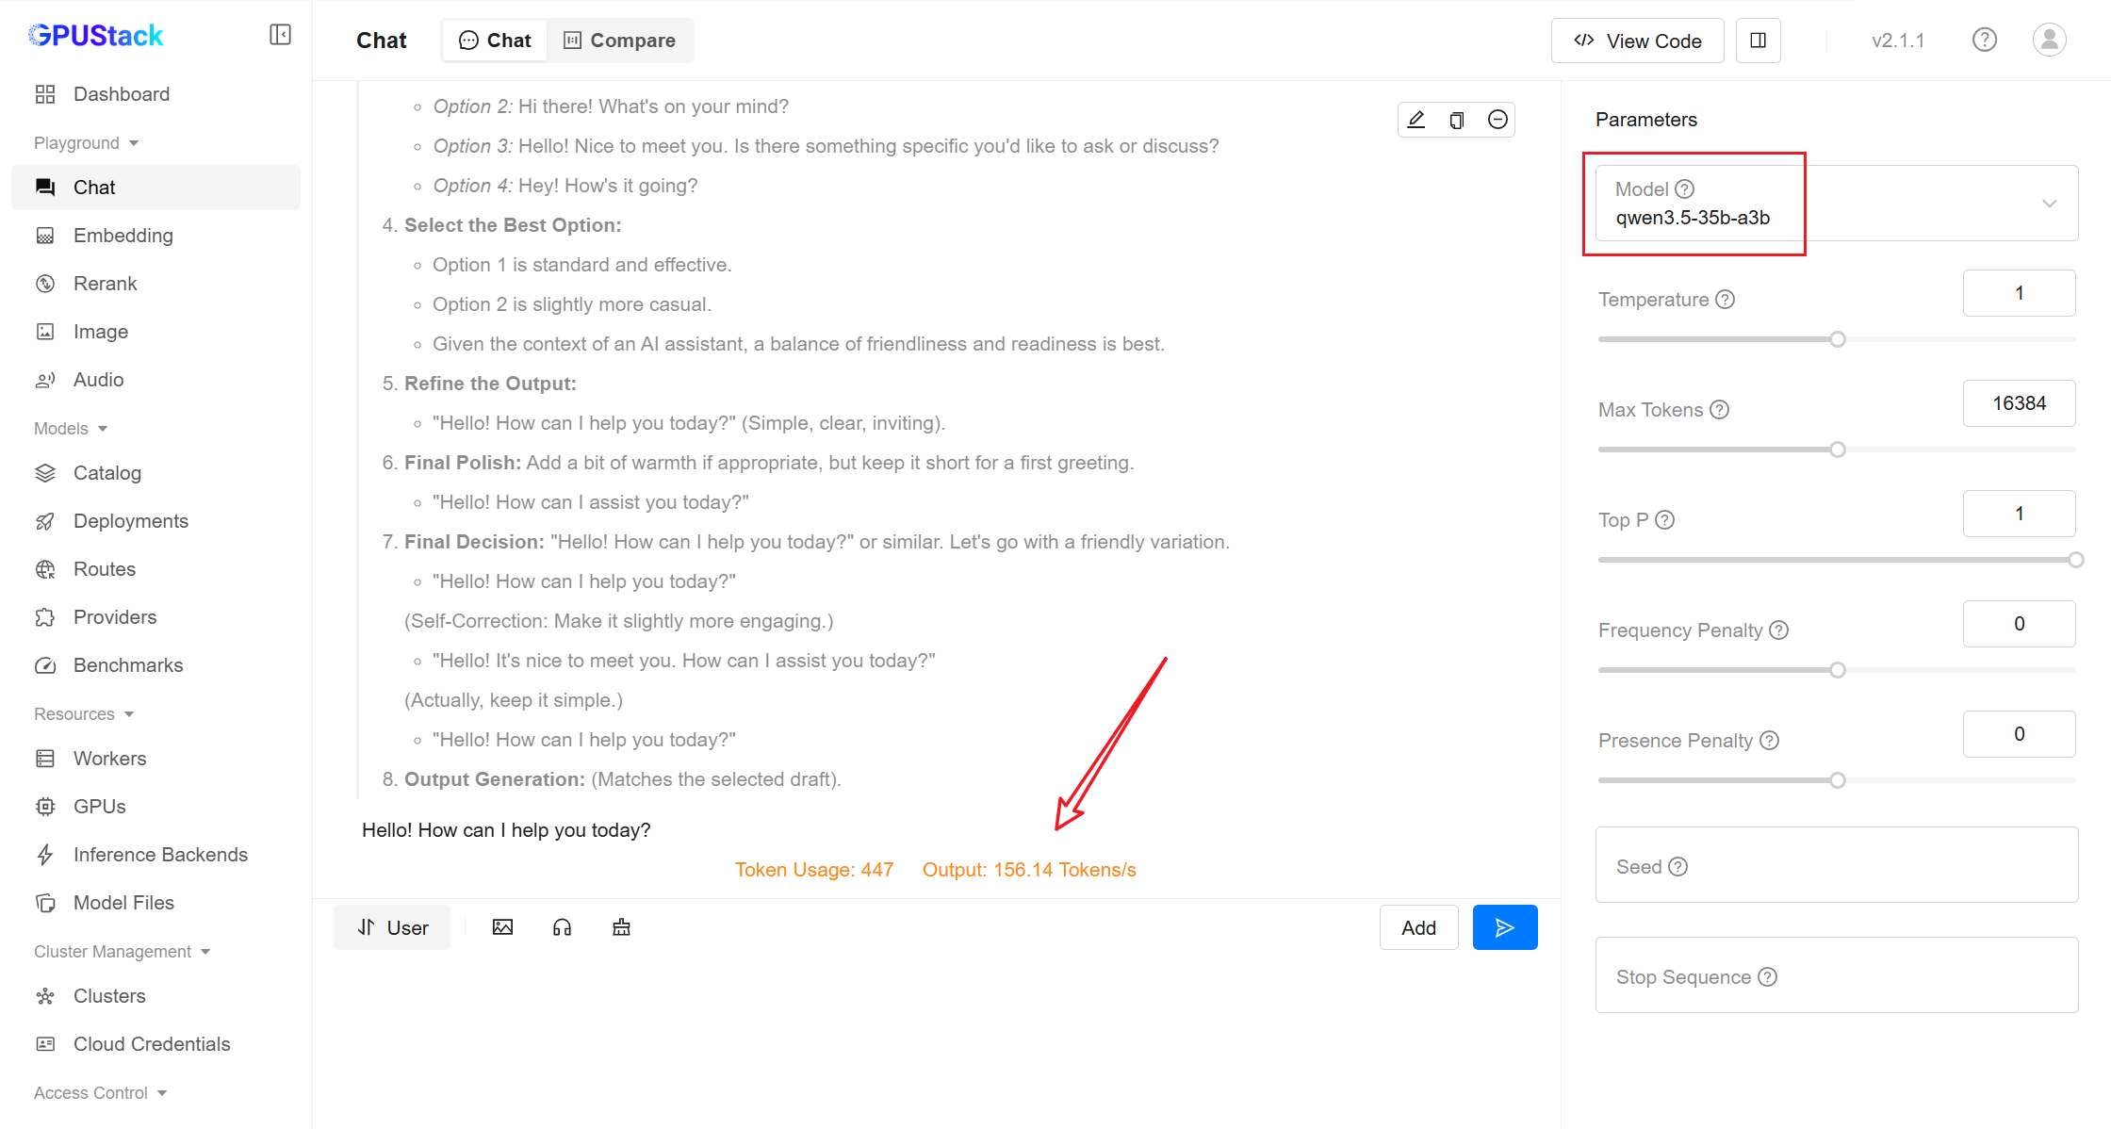Open the user avatar menu
This screenshot has height=1129, width=2111.
coord(2049,40)
